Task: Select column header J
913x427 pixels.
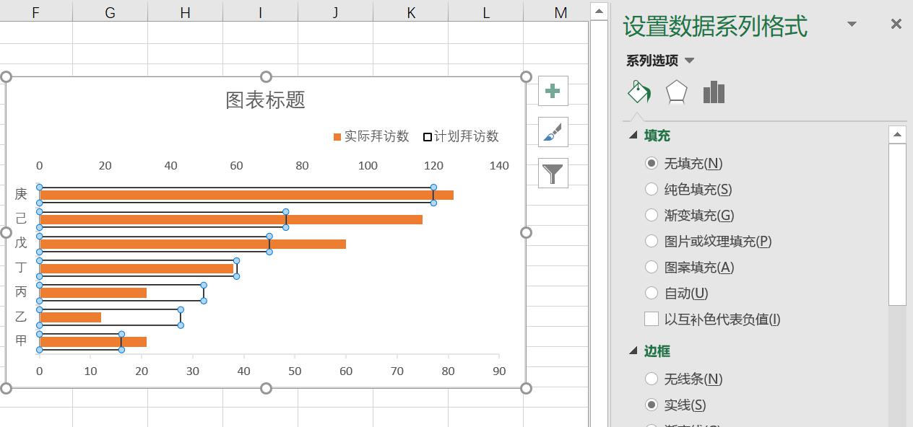Action: [335, 12]
